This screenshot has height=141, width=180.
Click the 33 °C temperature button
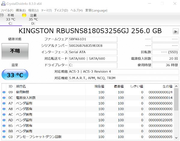(15, 75)
